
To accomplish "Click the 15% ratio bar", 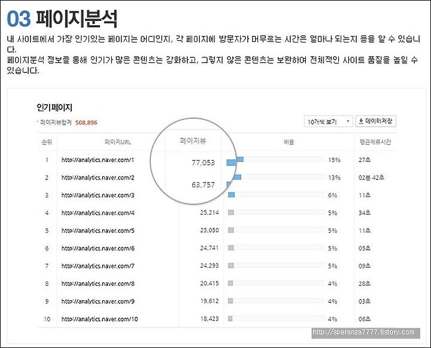I will tap(276, 160).
